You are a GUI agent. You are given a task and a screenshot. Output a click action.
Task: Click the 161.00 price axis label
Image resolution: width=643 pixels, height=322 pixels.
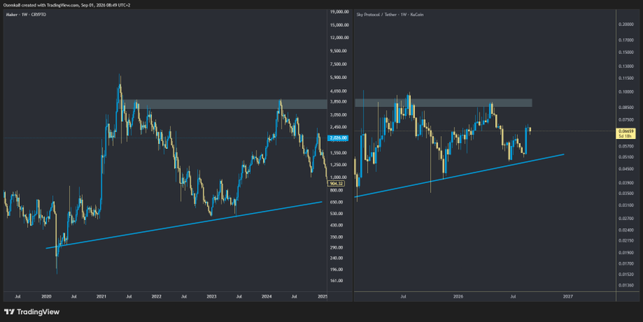point(337,281)
